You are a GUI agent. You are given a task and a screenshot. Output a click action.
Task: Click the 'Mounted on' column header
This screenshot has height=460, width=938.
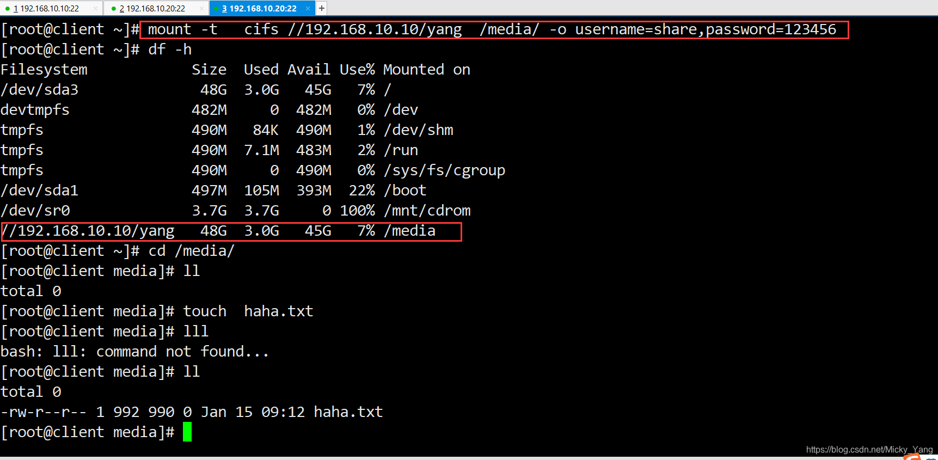[427, 70]
